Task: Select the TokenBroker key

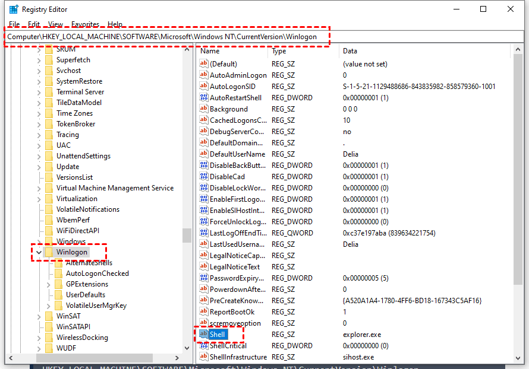Action: click(x=75, y=124)
